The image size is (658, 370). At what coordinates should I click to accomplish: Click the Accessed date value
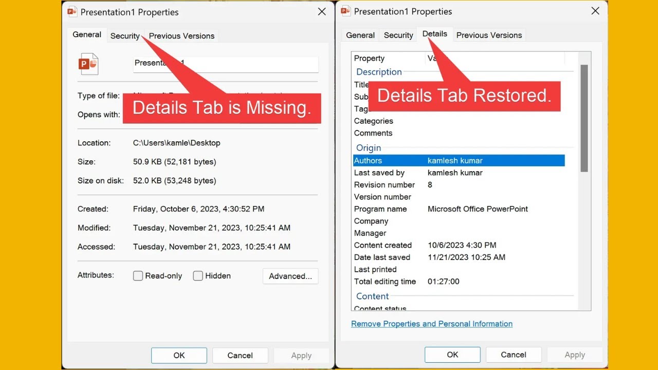coord(212,247)
